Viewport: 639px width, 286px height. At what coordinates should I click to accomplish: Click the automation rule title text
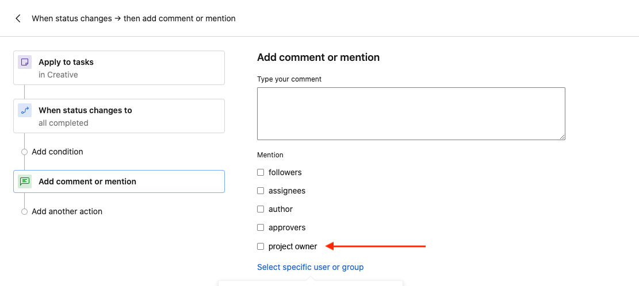(133, 18)
